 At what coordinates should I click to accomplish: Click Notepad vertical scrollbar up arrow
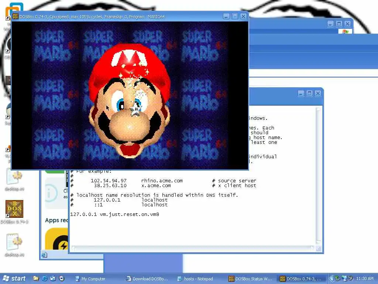[318, 109]
